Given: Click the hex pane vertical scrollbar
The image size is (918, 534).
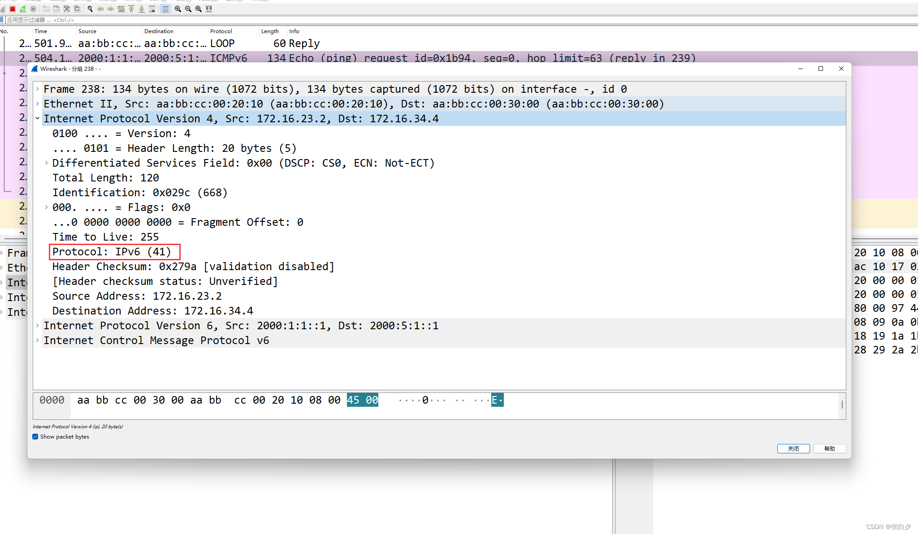Looking at the screenshot, I should coord(842,405).
